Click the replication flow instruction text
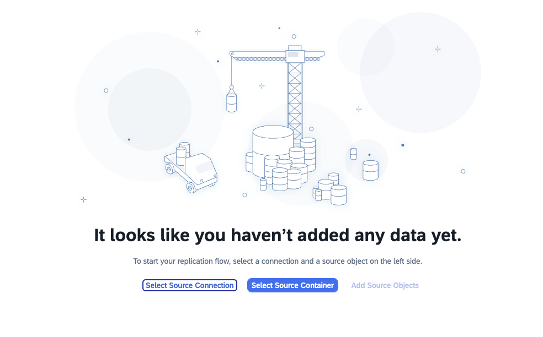Viewport: 543px width, 337px height. click(278, 261)
